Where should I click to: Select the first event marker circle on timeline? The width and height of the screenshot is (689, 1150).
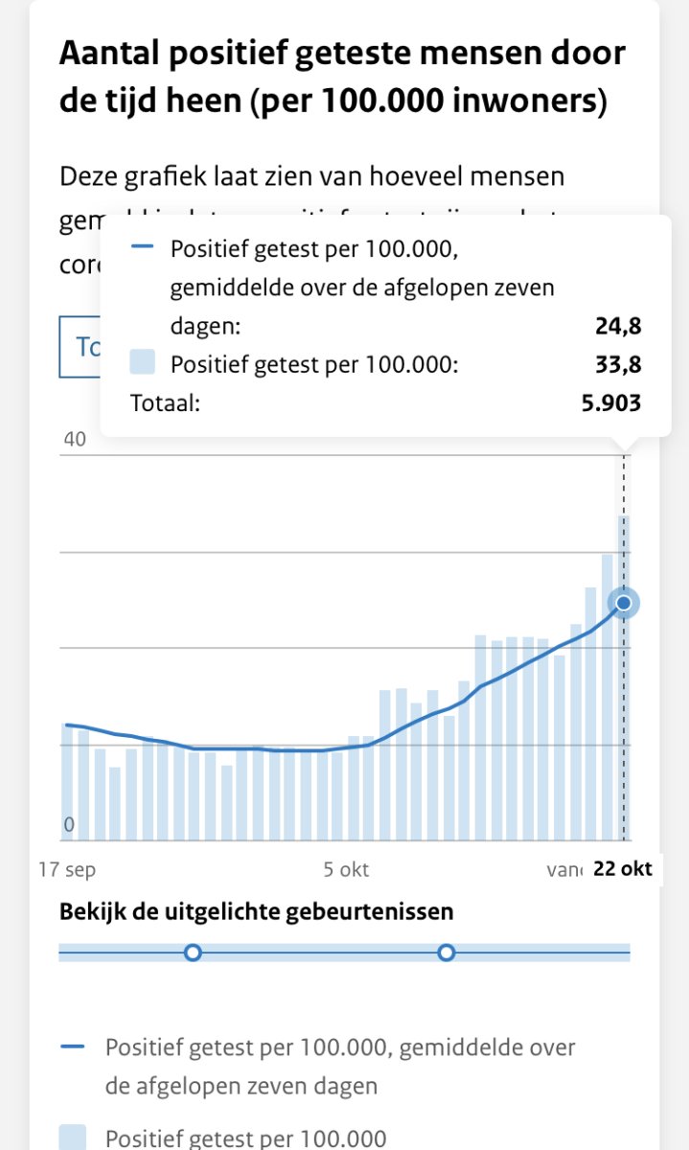pyautogui.click(x=193, y=953)
